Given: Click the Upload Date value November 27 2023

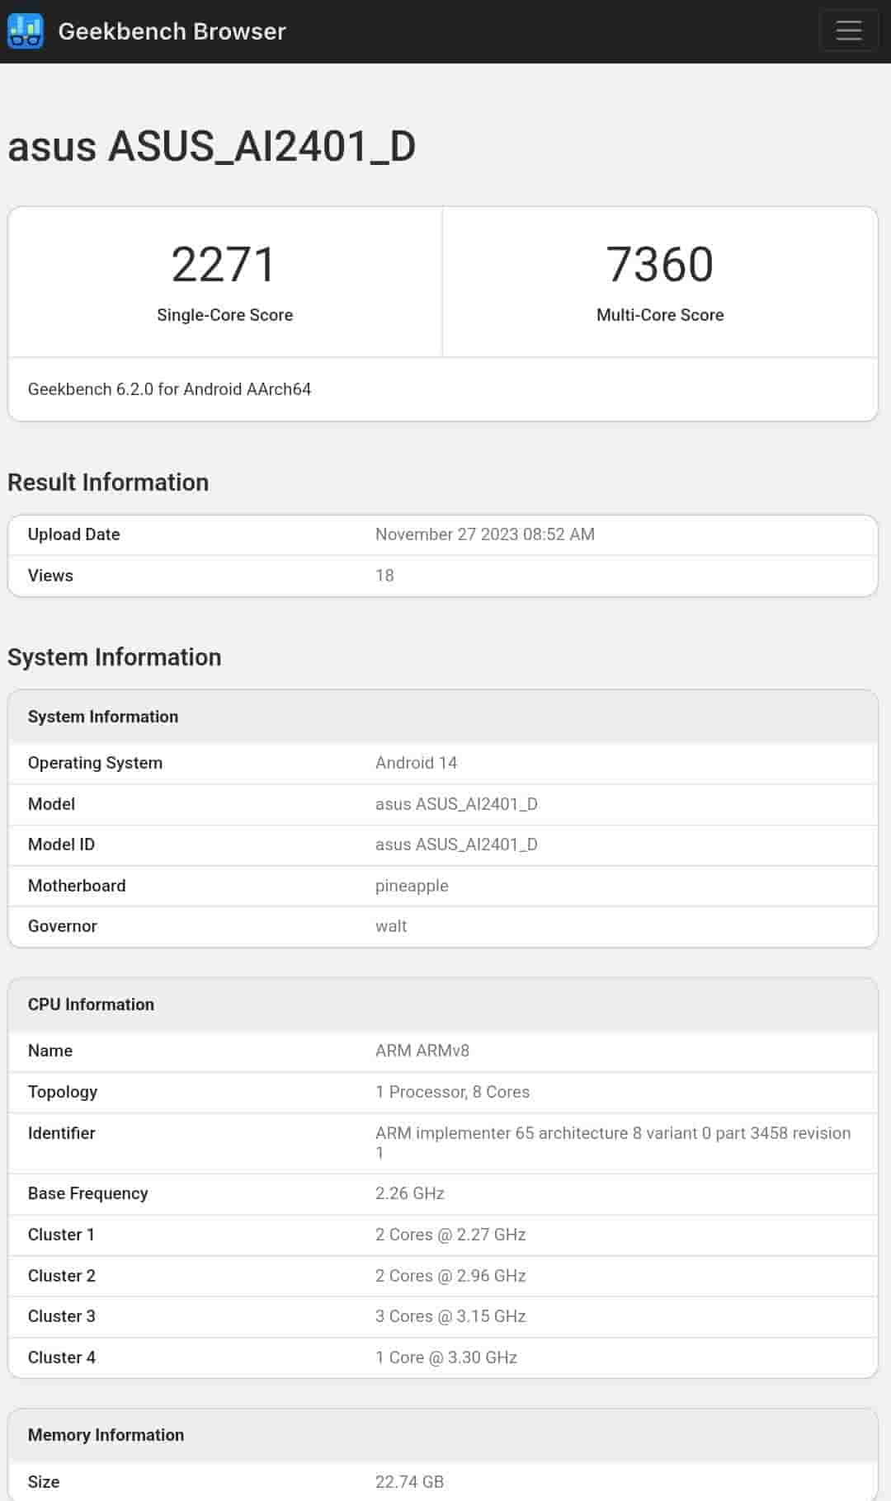Looking at the screenshot, I should (484, 534).
